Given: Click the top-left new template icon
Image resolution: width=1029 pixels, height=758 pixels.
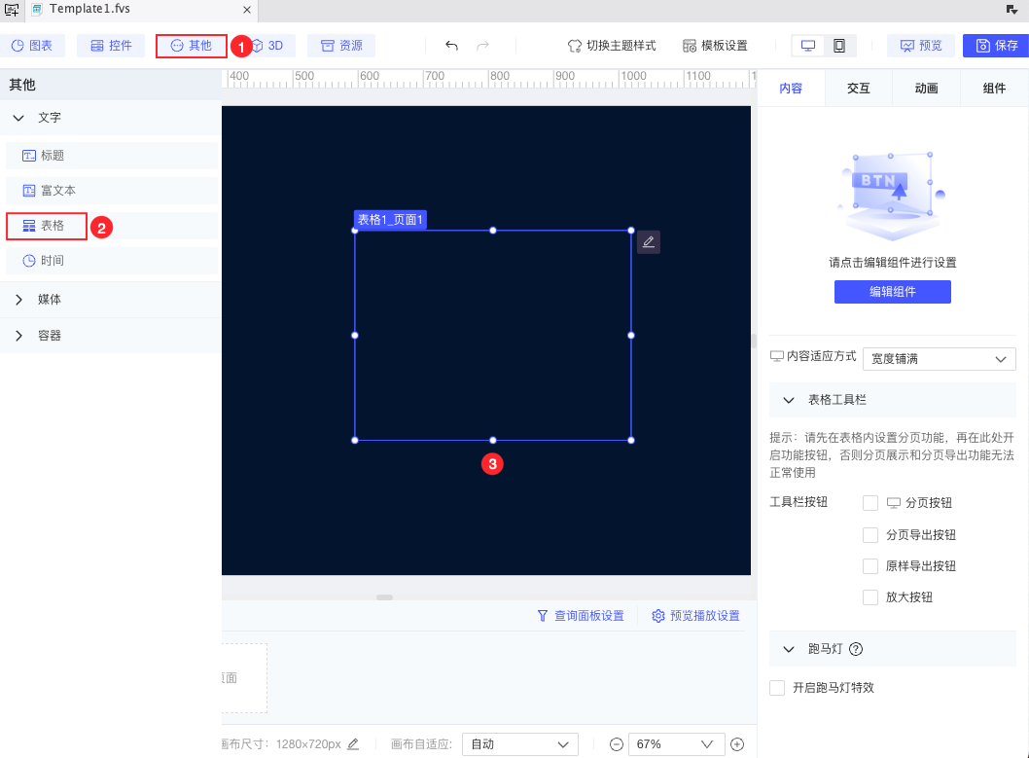Looking at the screenshot, I should [12, 9].
